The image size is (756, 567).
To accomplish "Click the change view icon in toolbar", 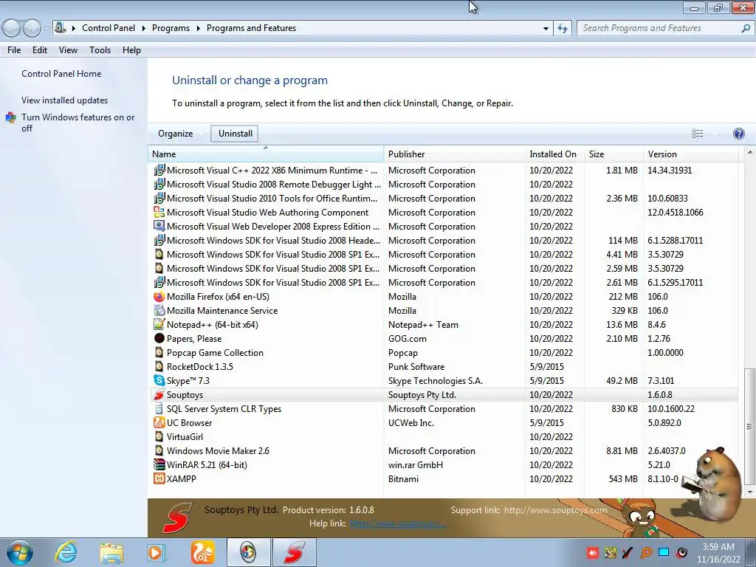I will click(x=697, y=134).
